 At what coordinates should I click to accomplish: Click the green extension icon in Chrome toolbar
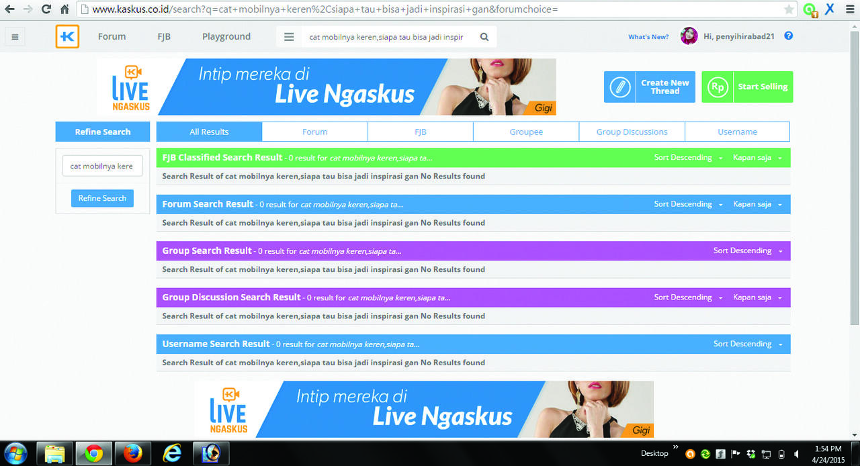tap(810, 10)
